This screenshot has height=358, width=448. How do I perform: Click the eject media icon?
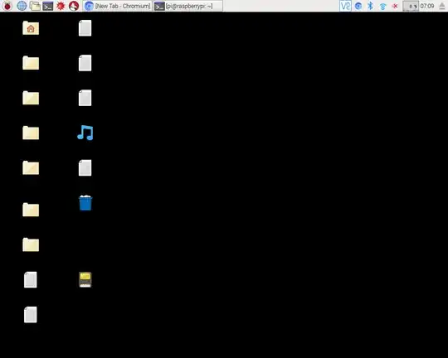click(x=442, y=6)
